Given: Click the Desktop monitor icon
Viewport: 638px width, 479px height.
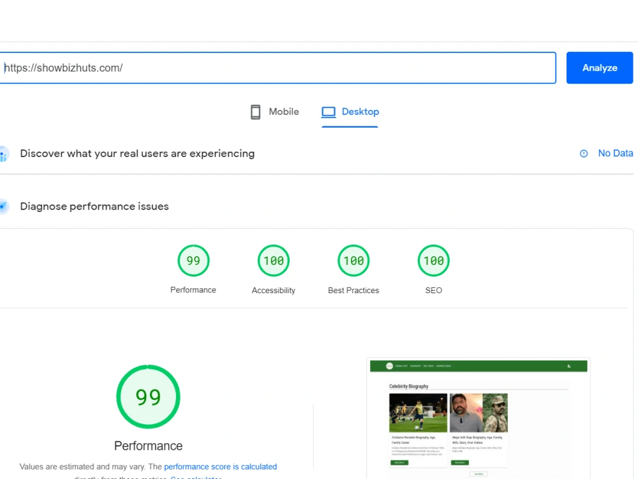Looking at the screenshot, I should 328,111.
